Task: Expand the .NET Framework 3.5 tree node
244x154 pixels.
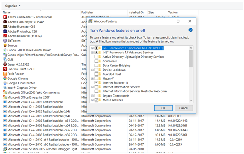Action: coord(92,48)
